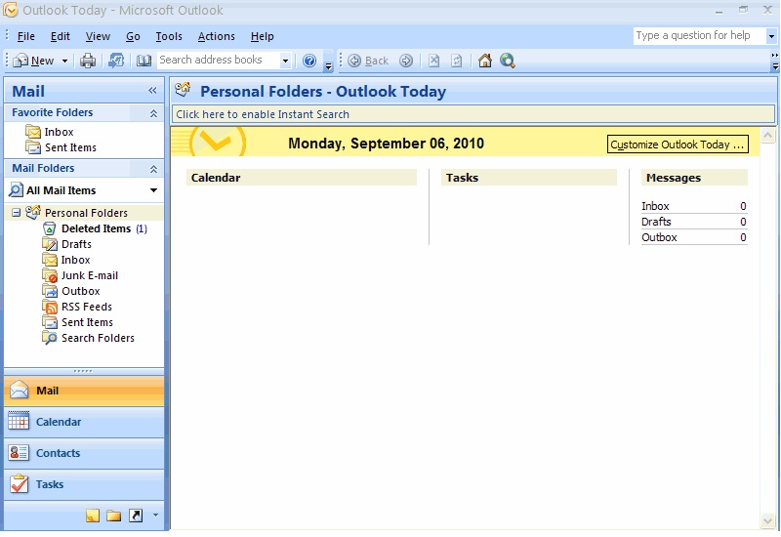781x537 pixels.
Task: Click the Type a question for help box
Action: tap(699, 35)
